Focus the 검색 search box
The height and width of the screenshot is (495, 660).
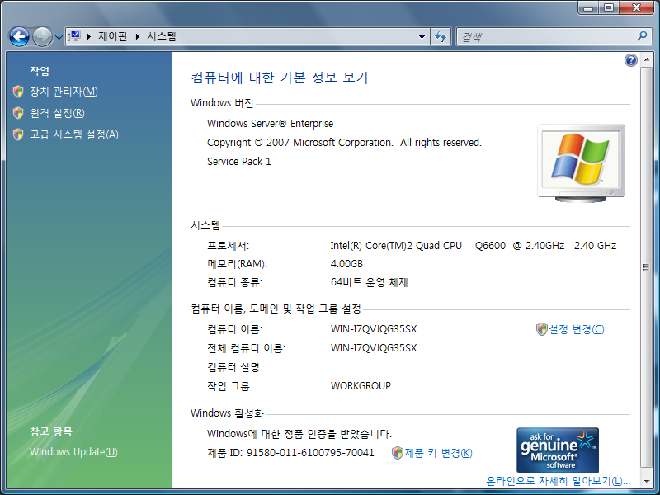(x=547, y=37)
